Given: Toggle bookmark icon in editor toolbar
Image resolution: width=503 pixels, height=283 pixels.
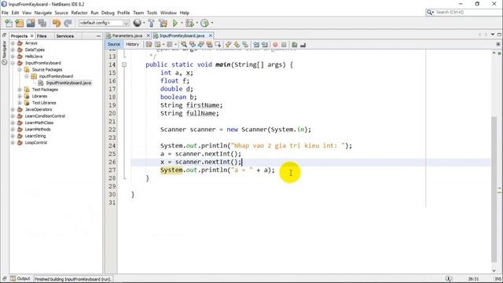Looking at the screenshot, I should click(x=245, y=45).
